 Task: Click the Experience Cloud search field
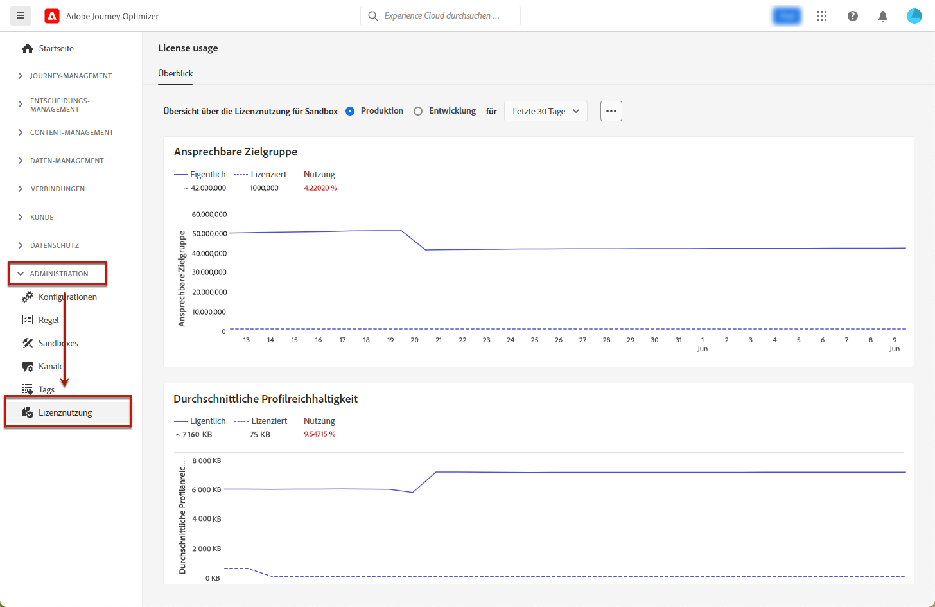click(442, 16)
